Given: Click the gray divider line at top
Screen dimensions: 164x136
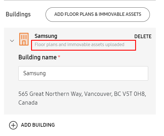Looking at the screenshot, I should (x=80, y=0).
